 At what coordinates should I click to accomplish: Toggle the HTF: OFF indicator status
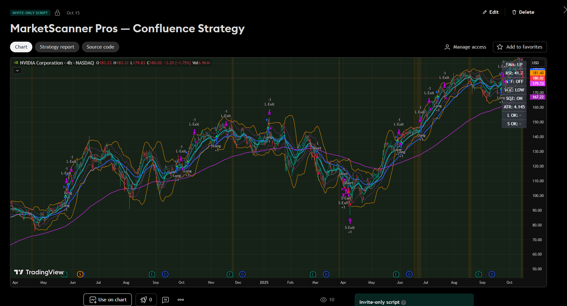(515, 81)
